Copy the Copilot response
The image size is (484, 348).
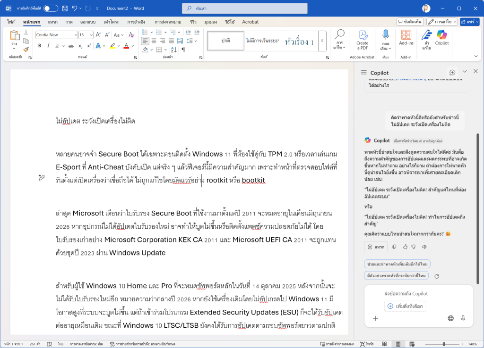coord(394,247)
